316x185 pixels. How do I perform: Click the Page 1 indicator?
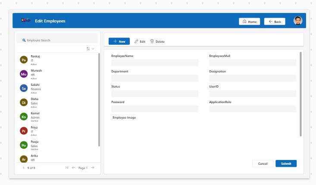pyautogui.click(x=83, y=168)
